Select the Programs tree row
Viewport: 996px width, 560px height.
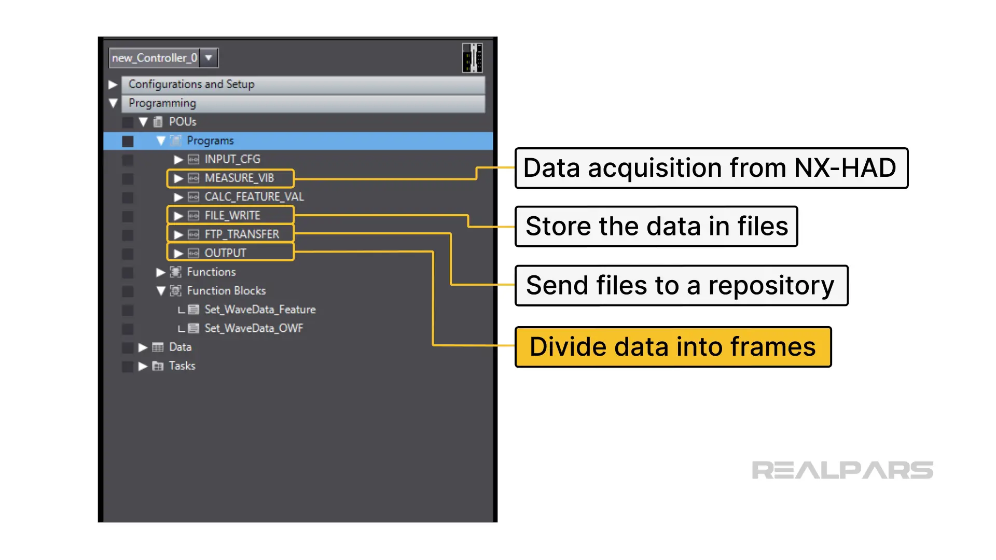[x=298, y=141]
